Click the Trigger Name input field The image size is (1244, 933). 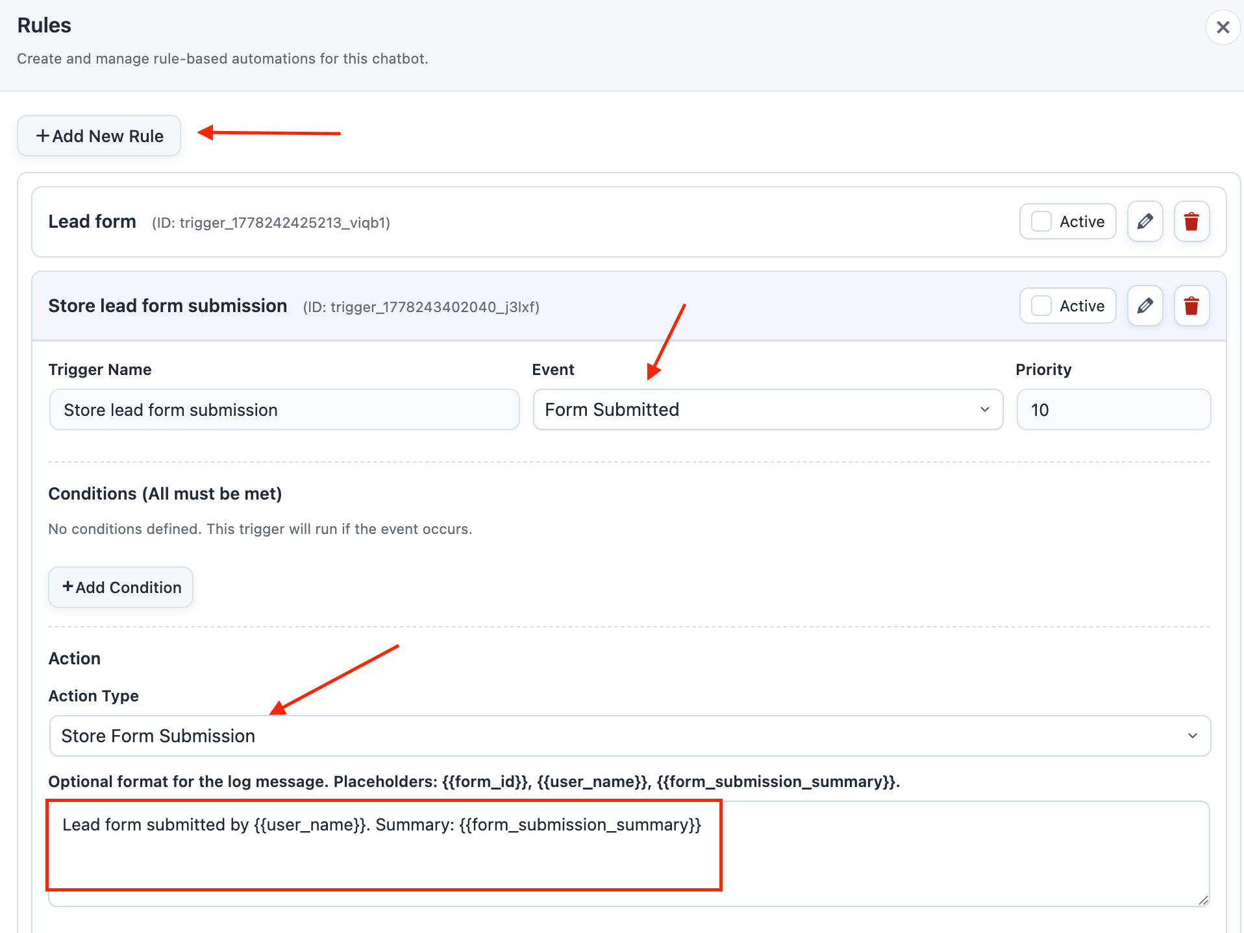click(x=284, y=409)
